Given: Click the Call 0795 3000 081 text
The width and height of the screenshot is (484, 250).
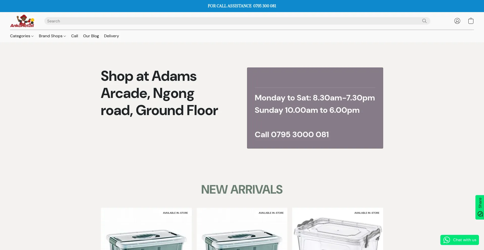Looking at the screenshot, I should pos(292,134).
